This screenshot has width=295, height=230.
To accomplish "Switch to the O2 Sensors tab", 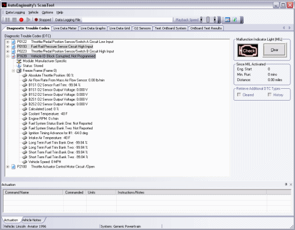I will click(x=142, y=28).
